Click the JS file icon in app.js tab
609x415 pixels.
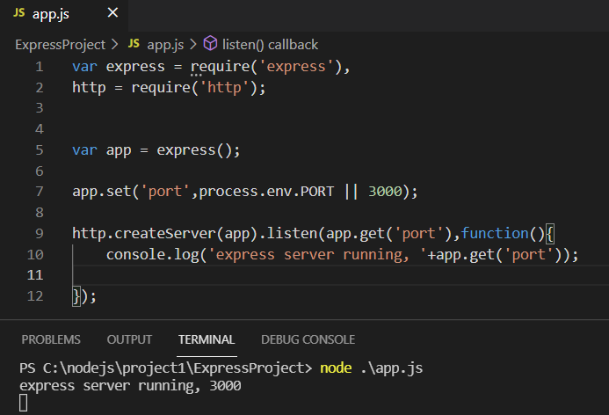click(x=19, y=13)
